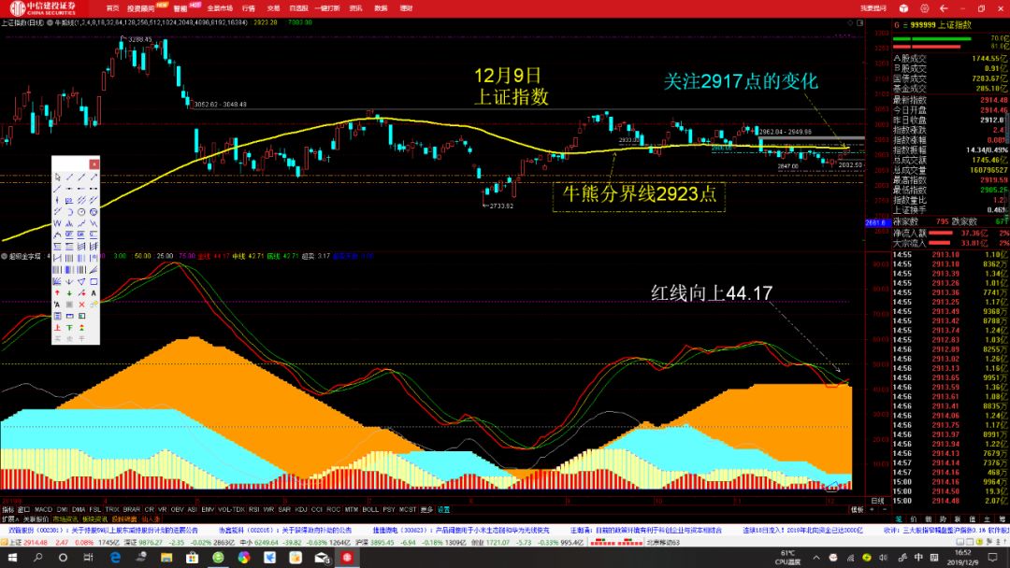Click 一键打新 in top menu

pyautogui.click(x=327, y=8)
